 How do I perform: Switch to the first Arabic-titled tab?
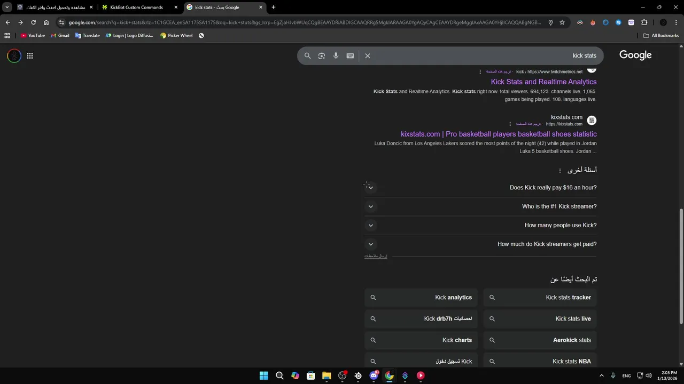coord(55,7)
